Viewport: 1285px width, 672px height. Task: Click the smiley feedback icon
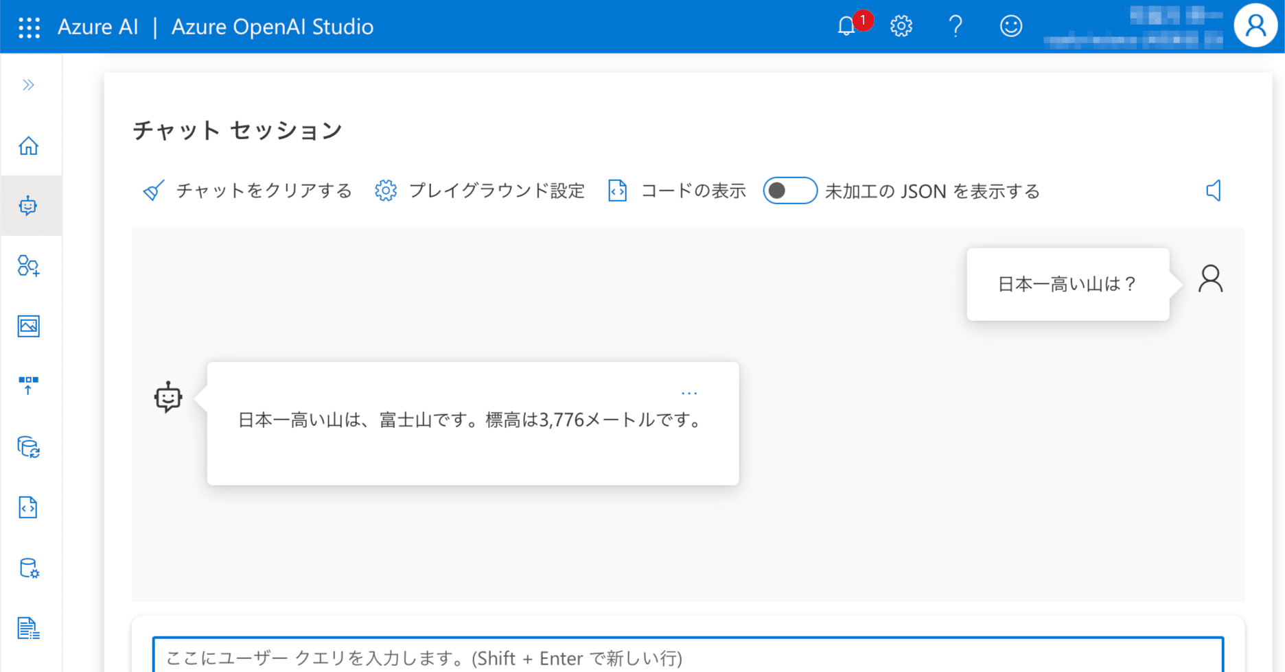pos(1010,26)
